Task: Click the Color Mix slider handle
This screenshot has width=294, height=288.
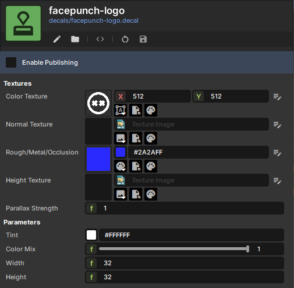Action: pyautogui.click(x=247, y=249)
